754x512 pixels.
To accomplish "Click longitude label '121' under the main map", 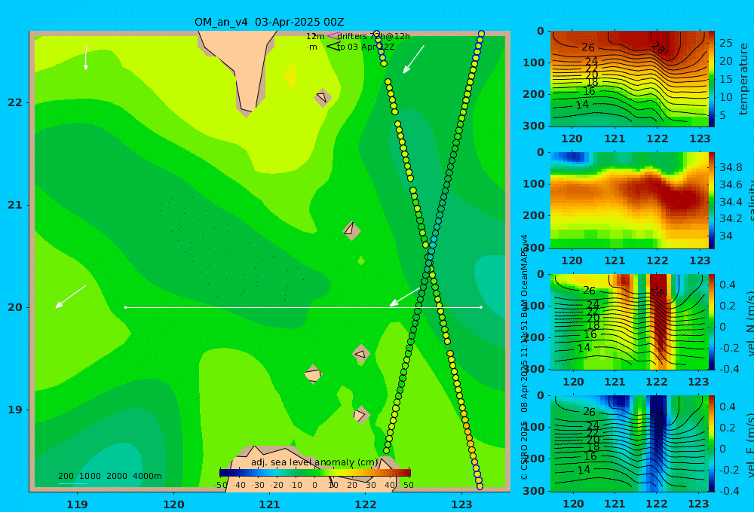I will coord(269,504).
